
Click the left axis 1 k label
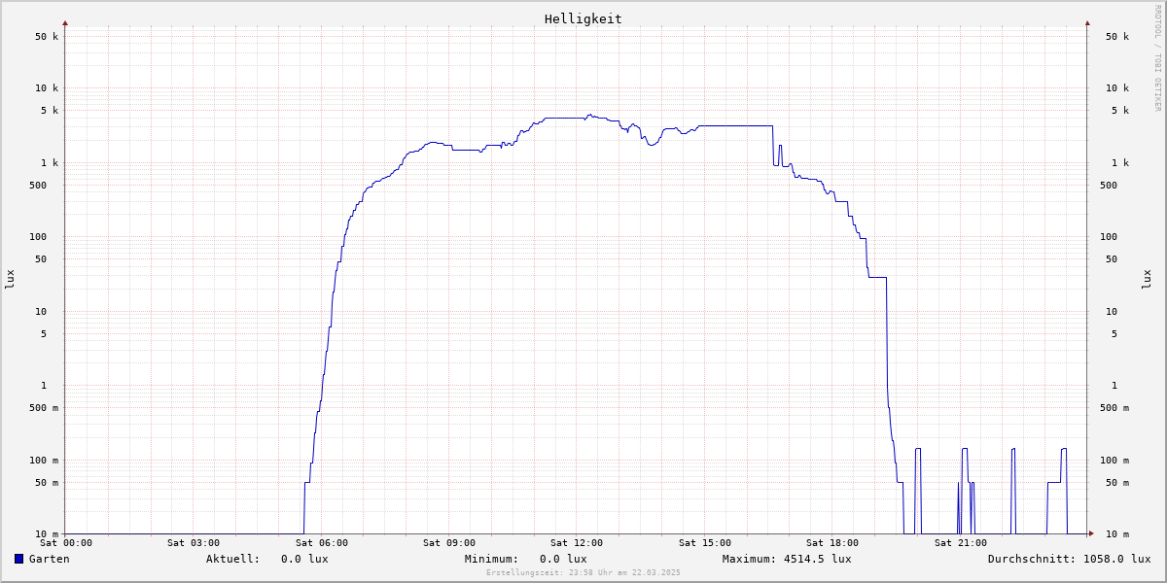click(50, 163)
